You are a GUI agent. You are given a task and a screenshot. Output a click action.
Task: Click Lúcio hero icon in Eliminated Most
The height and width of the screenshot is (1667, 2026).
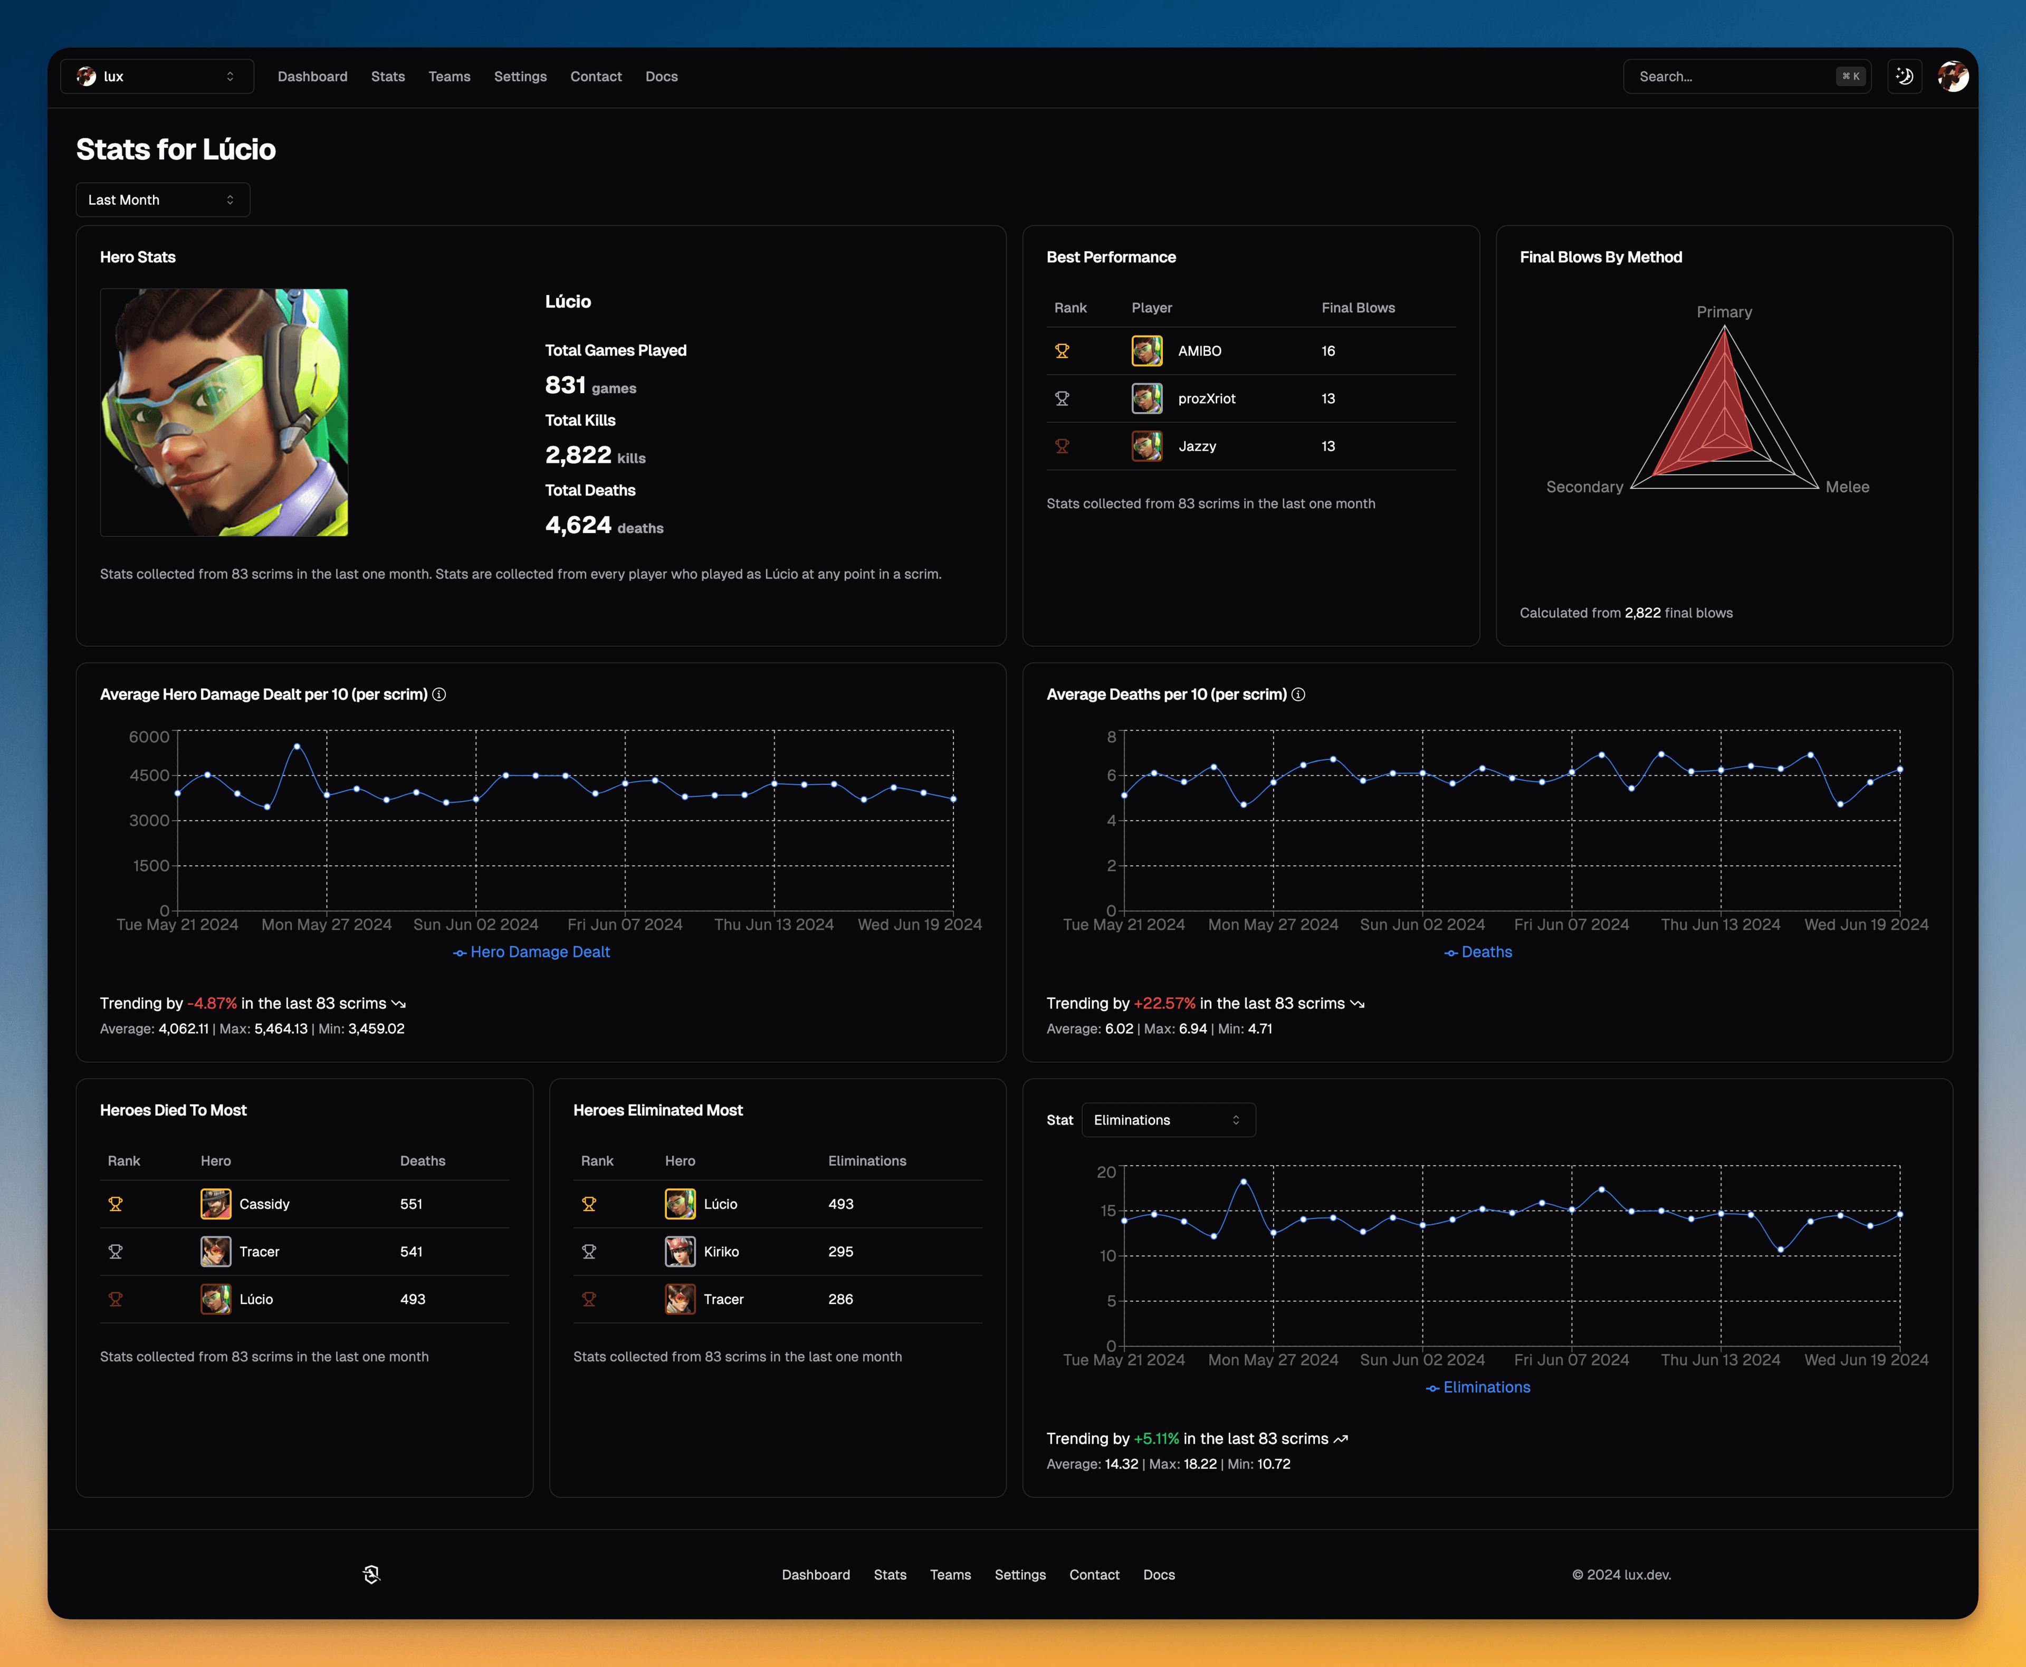[x=680, y=1203]
